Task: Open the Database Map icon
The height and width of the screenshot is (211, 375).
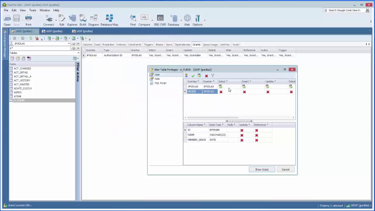Action: (x=110, y=21)
